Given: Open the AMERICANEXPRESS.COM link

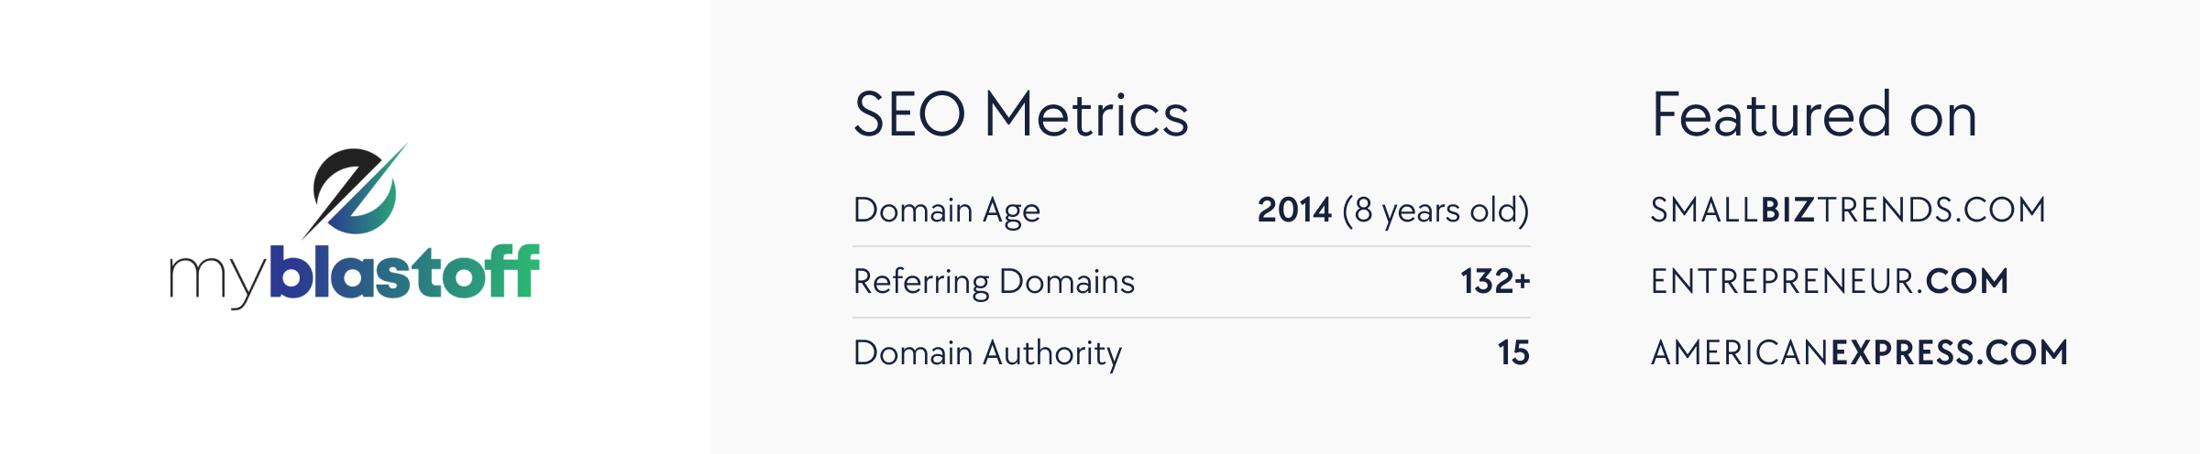Looking at the screenshot, I should coord(1859,352).
